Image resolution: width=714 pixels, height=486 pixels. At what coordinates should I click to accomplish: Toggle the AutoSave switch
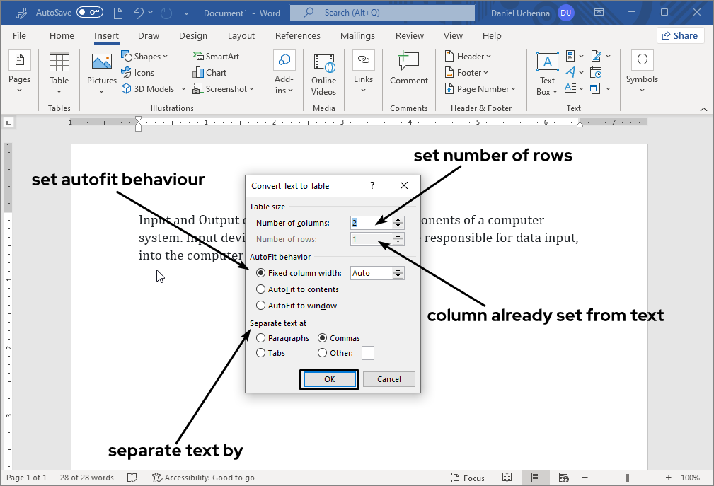click(x=89, y=13)
